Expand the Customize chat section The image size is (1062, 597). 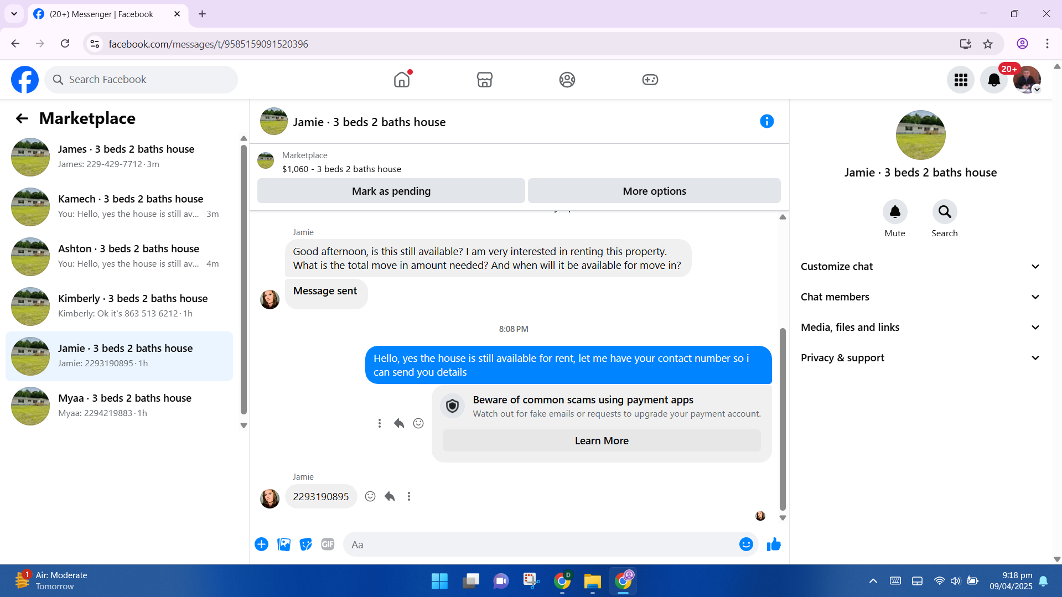(x=920, y=267)
